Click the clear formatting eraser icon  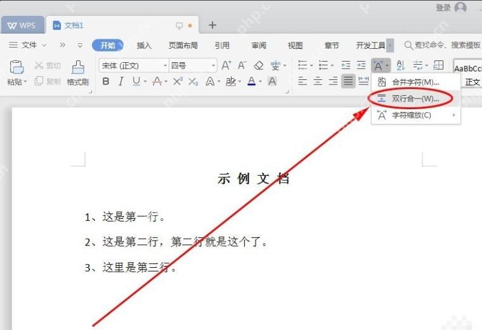[x=259, y=65]
